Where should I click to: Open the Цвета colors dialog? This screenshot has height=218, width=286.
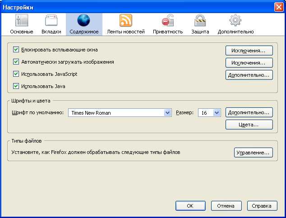coord(249,125)
